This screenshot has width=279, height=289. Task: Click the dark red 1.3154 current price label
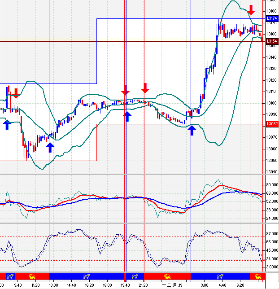coord(272,41)
